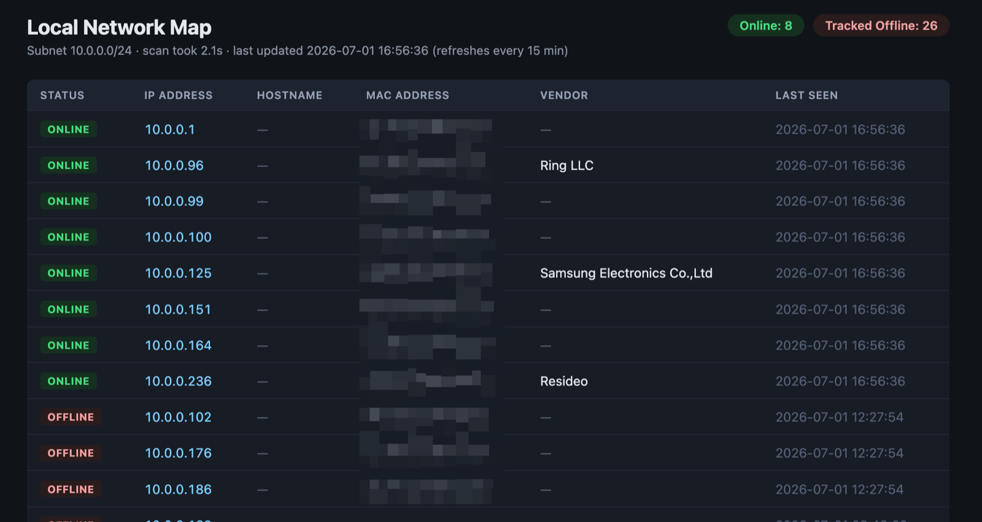The height and width of the screenshot is (522, 982).
Task: Sort by the Vendor column header
Action: (564, 96)
